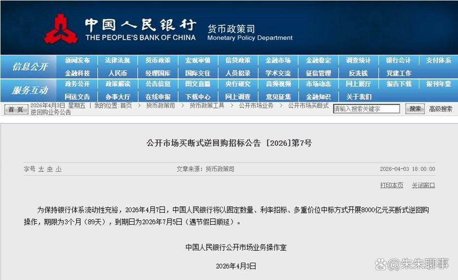Screen dimensions: 458x280
Task: Select 图文直播 navigation item
Action: tap(198, 84)
